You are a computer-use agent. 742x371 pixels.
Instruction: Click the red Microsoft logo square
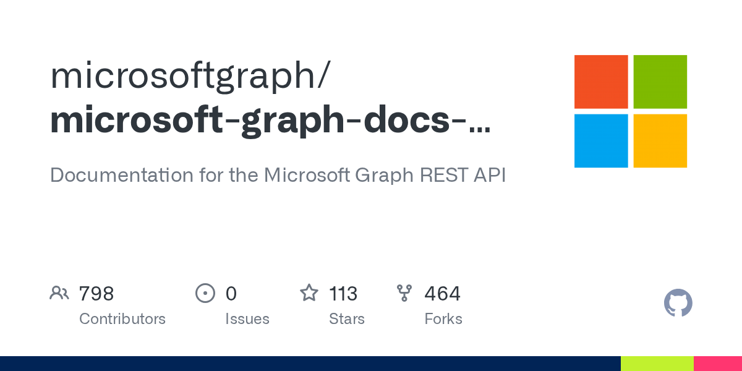(x=601, y=82)
